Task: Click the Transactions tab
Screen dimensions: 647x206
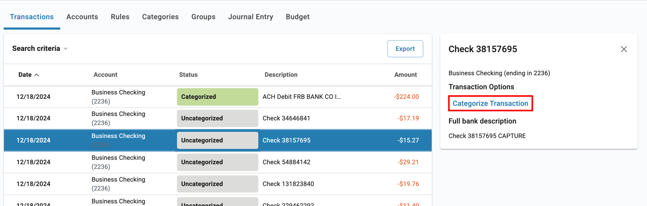Action: click(x=32, y=17)
